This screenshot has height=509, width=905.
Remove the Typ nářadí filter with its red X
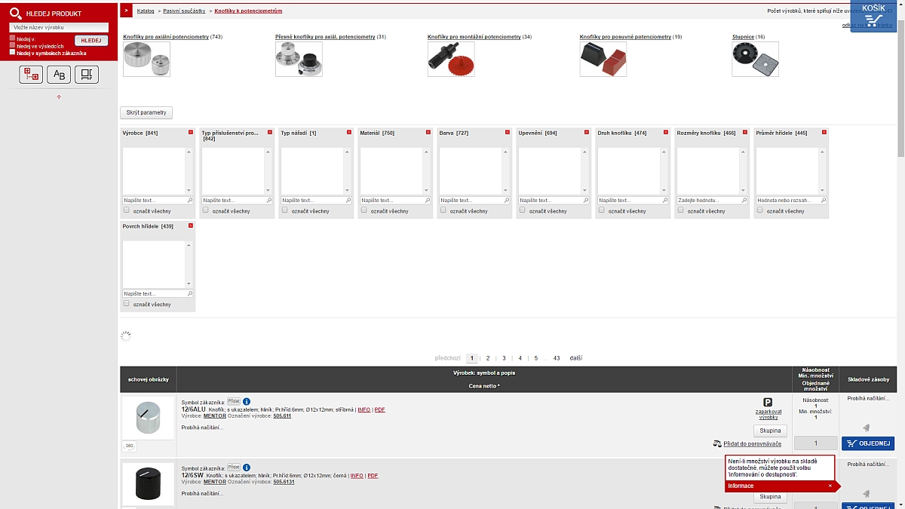349,132
